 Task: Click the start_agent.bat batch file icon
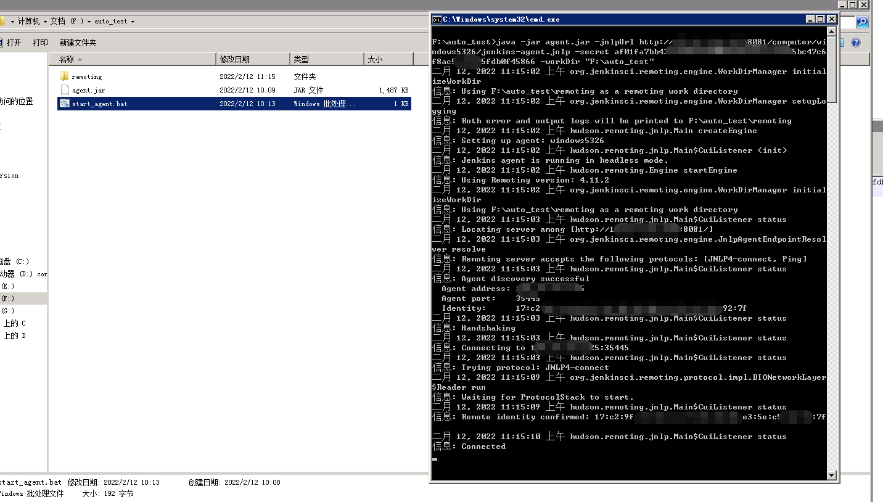click(64, 104)
